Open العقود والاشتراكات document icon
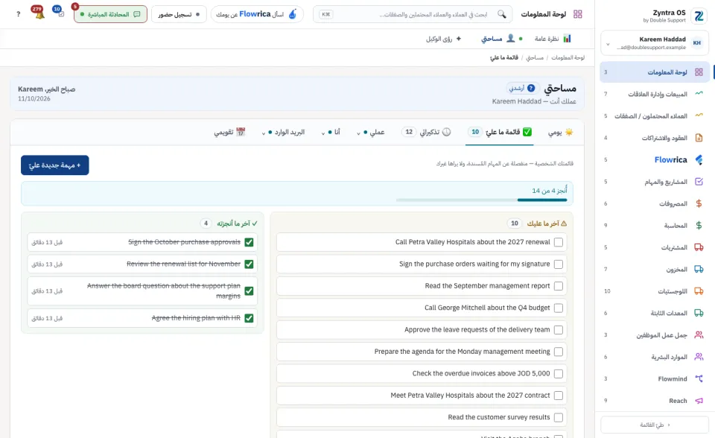 699,137
